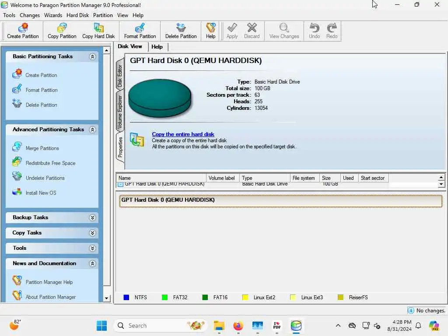Open the Windows Start menu
448x336 pixels.
[x=101, y=325]
